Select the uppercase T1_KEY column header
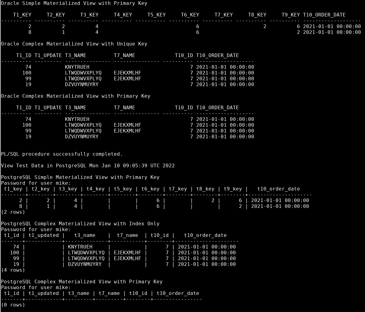The height and width of the screenshot is (312, 365). tap(22, 15)
